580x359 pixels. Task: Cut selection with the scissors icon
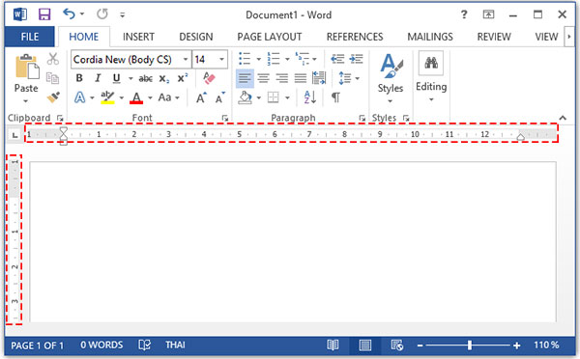coord(53,59)
